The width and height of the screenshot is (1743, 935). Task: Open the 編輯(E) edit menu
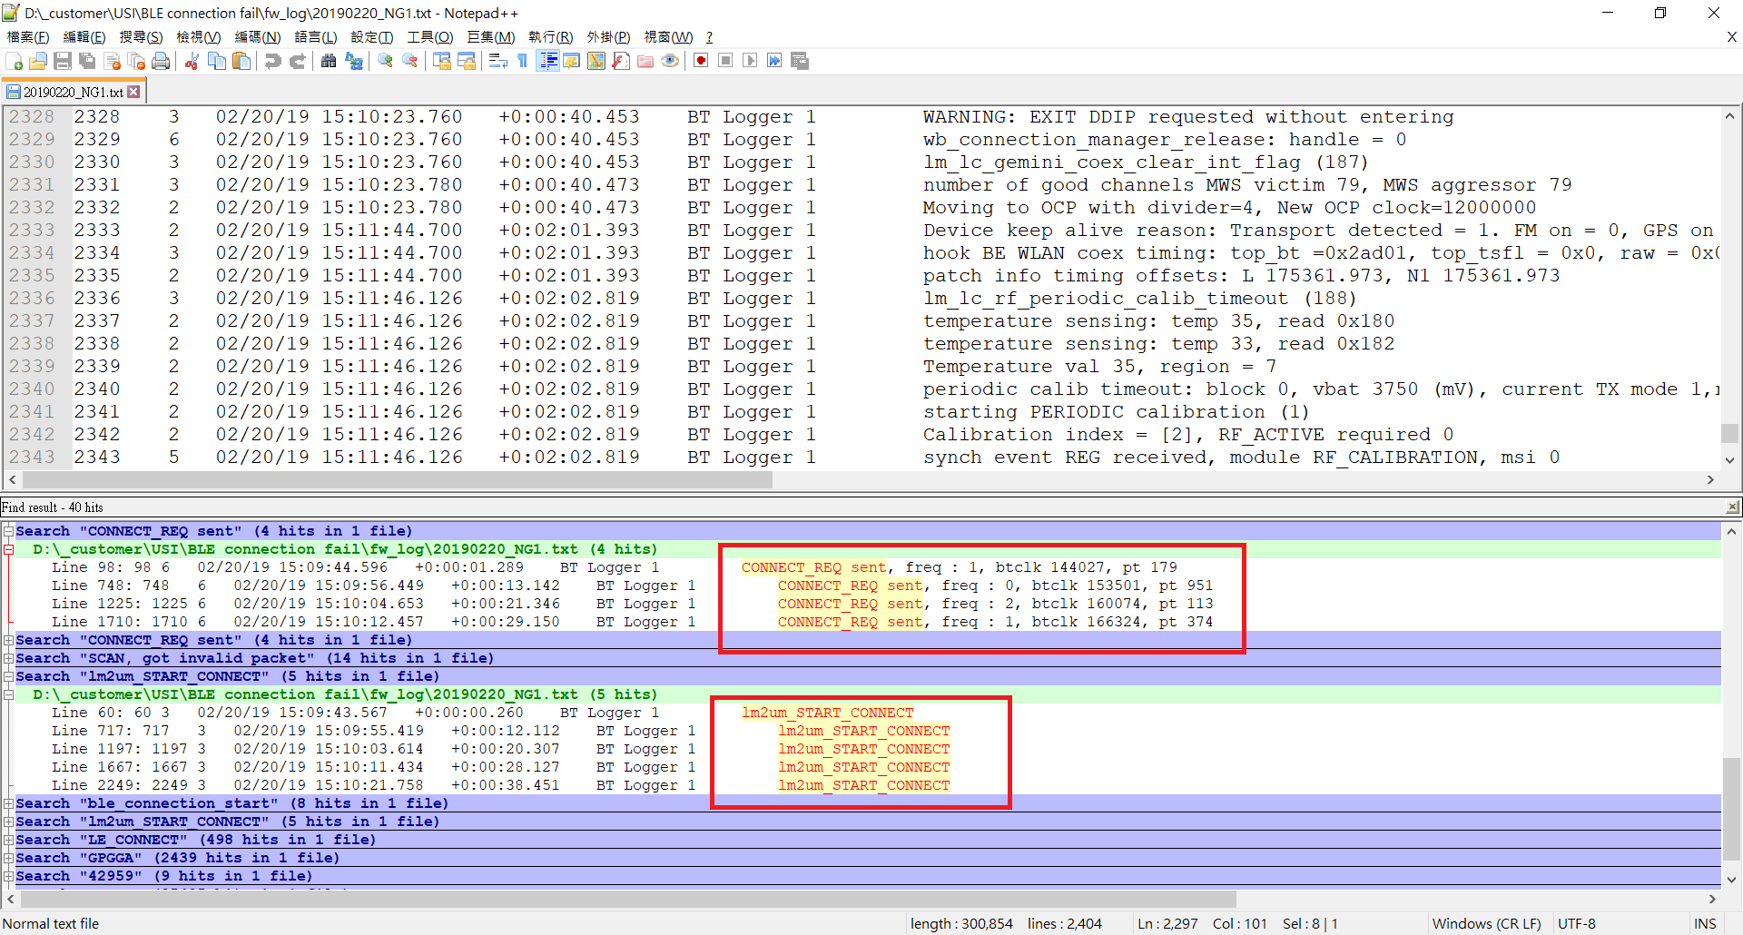[84, 37]
